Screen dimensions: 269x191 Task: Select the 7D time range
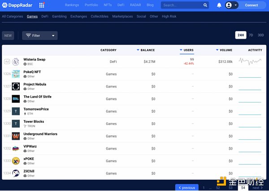(x=251, y=35)
